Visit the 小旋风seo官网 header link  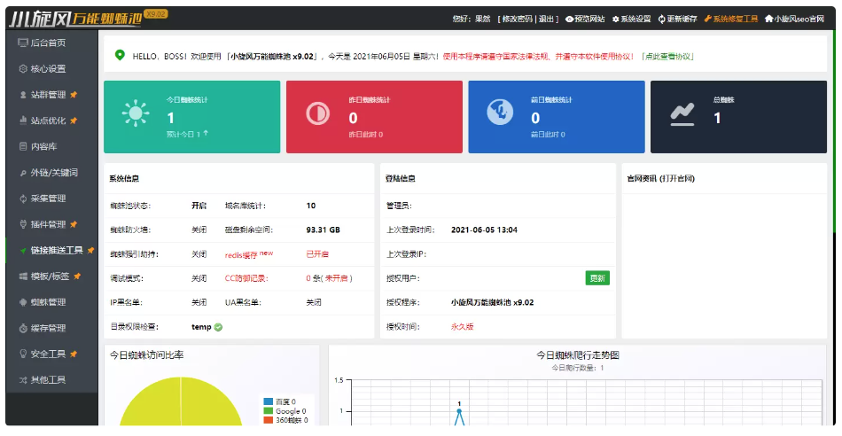point(794,19)
